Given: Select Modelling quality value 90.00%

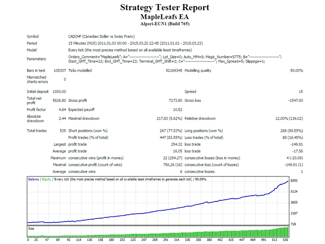Looking at the screenshot, I should tap(297, 71).
